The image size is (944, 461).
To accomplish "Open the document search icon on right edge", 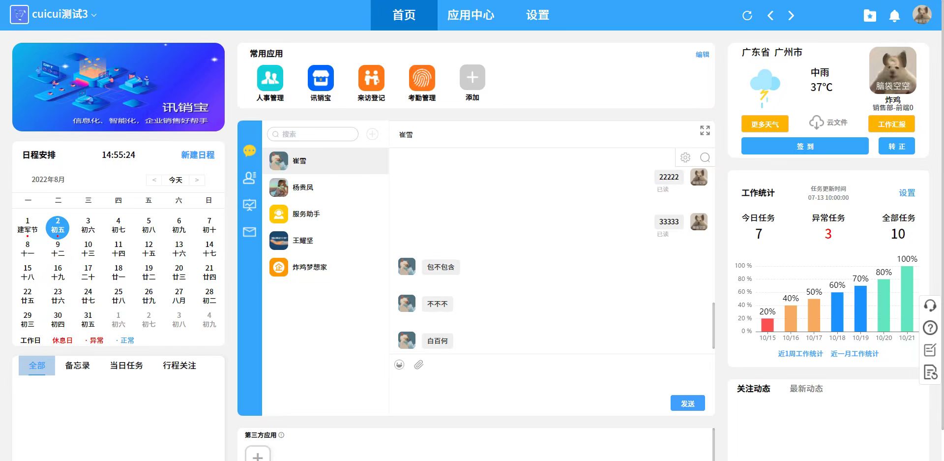I will [x=930, y=372].
